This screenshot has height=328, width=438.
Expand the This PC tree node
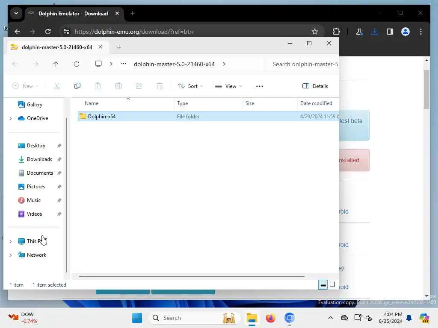(x=11, y=241)
